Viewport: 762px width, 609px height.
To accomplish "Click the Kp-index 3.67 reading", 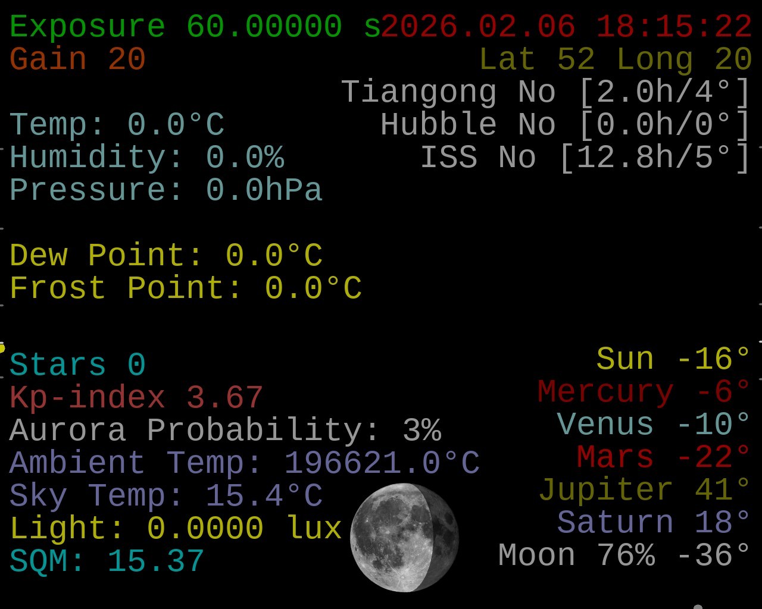I will 136,398.
